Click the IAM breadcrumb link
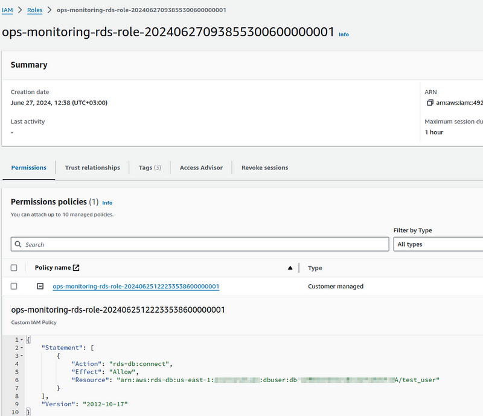This screenshot has height=416, width=483. tap(7, 10)
